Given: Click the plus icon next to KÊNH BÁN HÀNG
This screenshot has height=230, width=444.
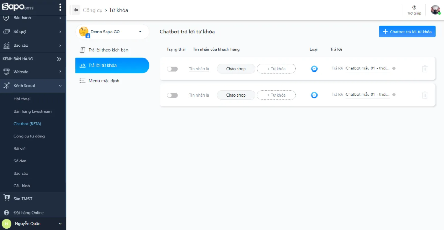Looking at the screenshot, I should pyautogui.click(x=59, y=58).
